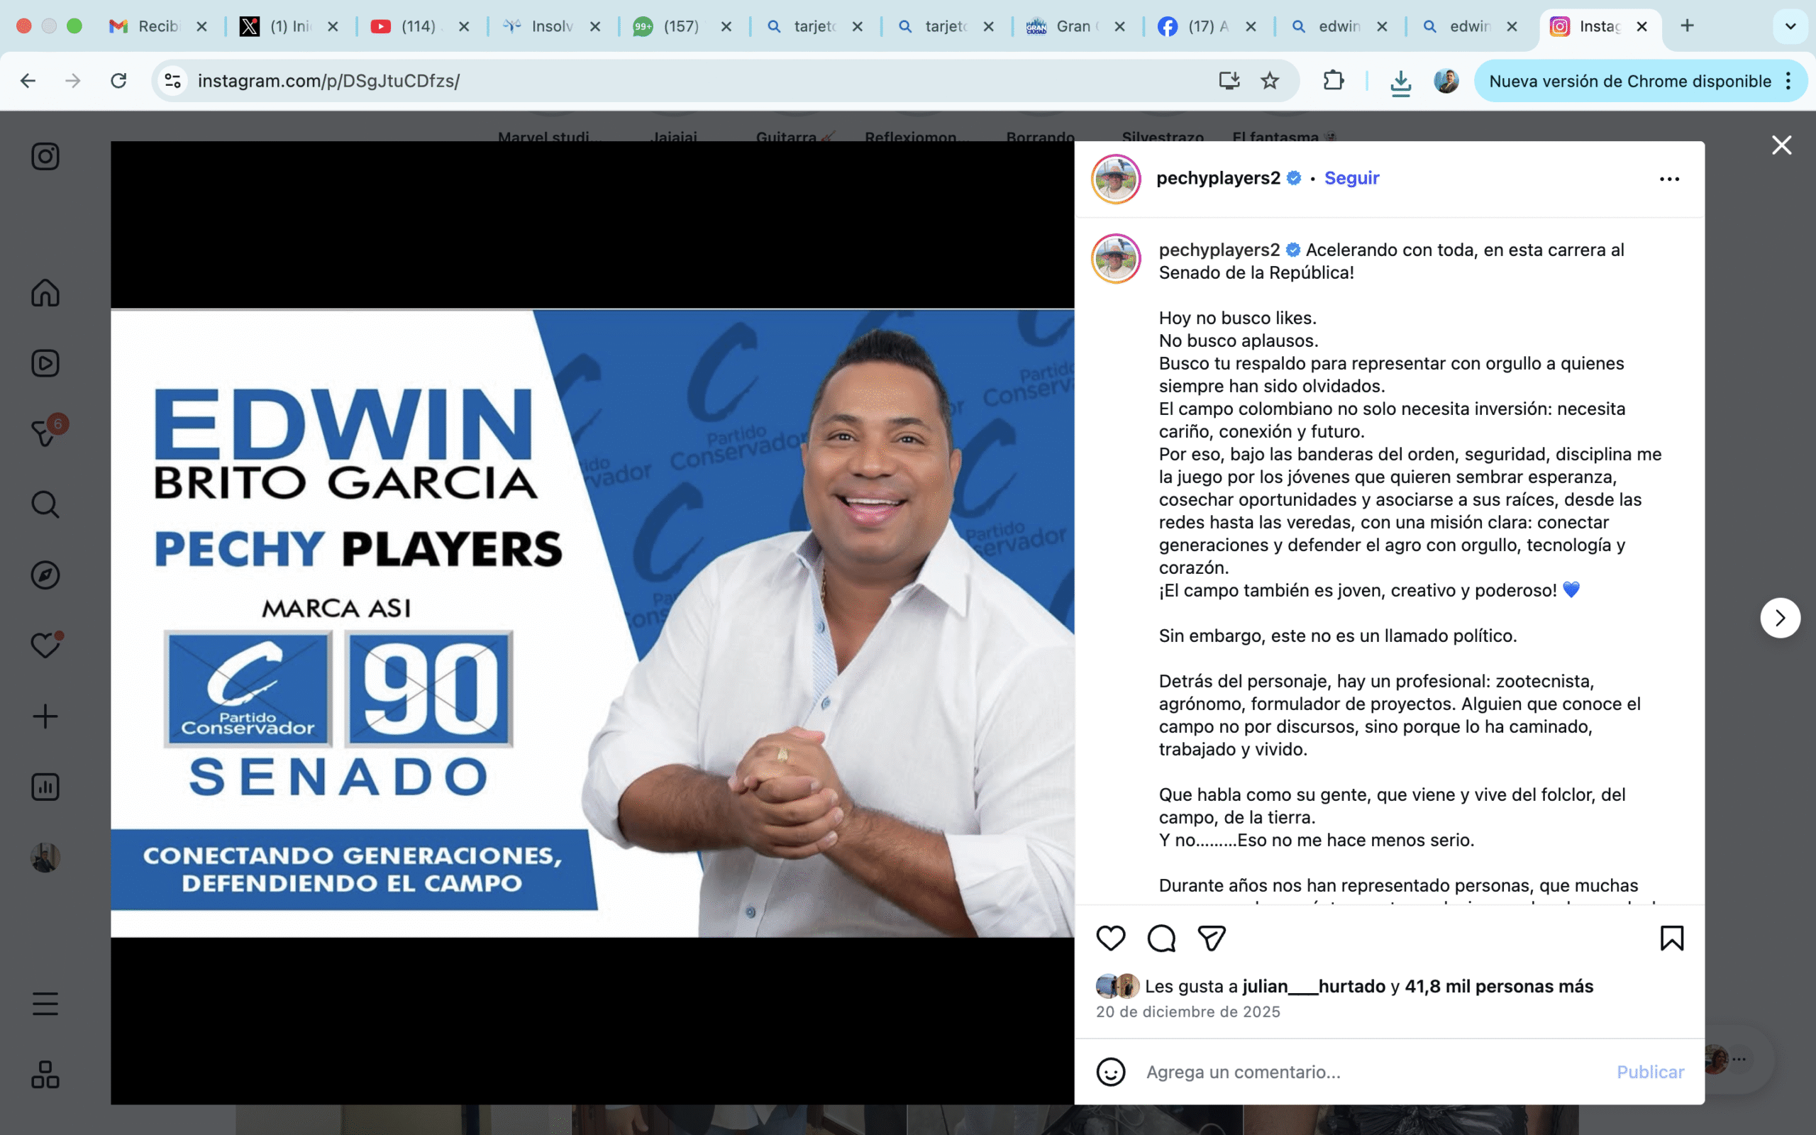Follow pechyplayers2 via Seguir link
This screenshot has height=1135, width=1816.
[x=1351, y=178]
